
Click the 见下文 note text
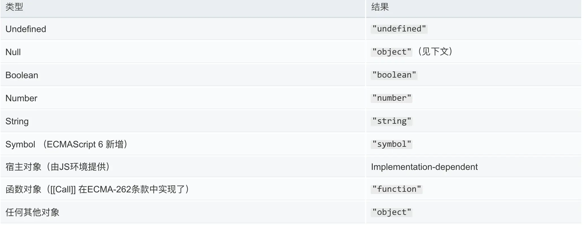[435, 51]
